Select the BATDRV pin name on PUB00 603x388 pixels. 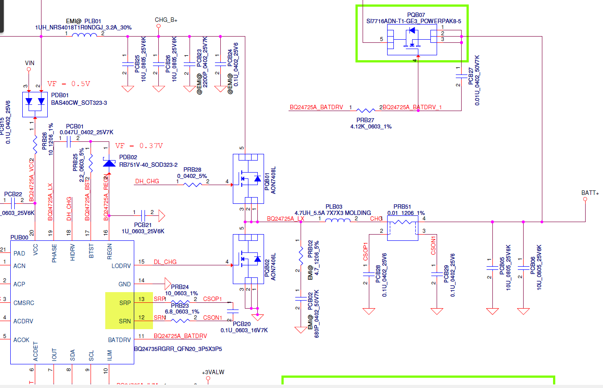click(120, 340)
